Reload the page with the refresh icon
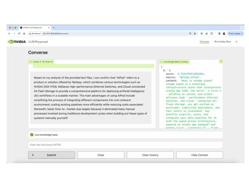249x186 pixels. click(19, 33)
